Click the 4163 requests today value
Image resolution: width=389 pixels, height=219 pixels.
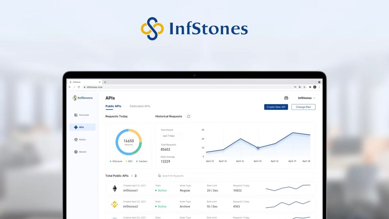(x=236, y=207)
